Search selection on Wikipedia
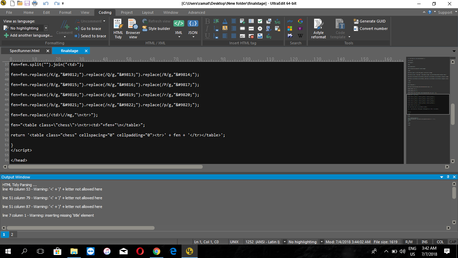Image resolution: width=458 pixels, height=258 pixels. click(x=300, y=36)
